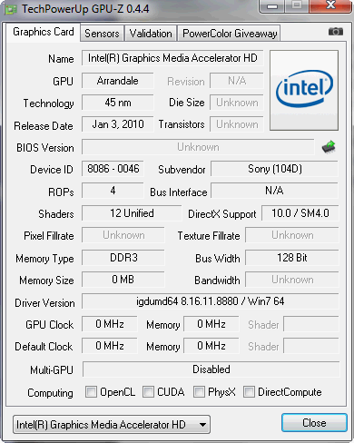Click the Shaders field 12 Unified

132,213
